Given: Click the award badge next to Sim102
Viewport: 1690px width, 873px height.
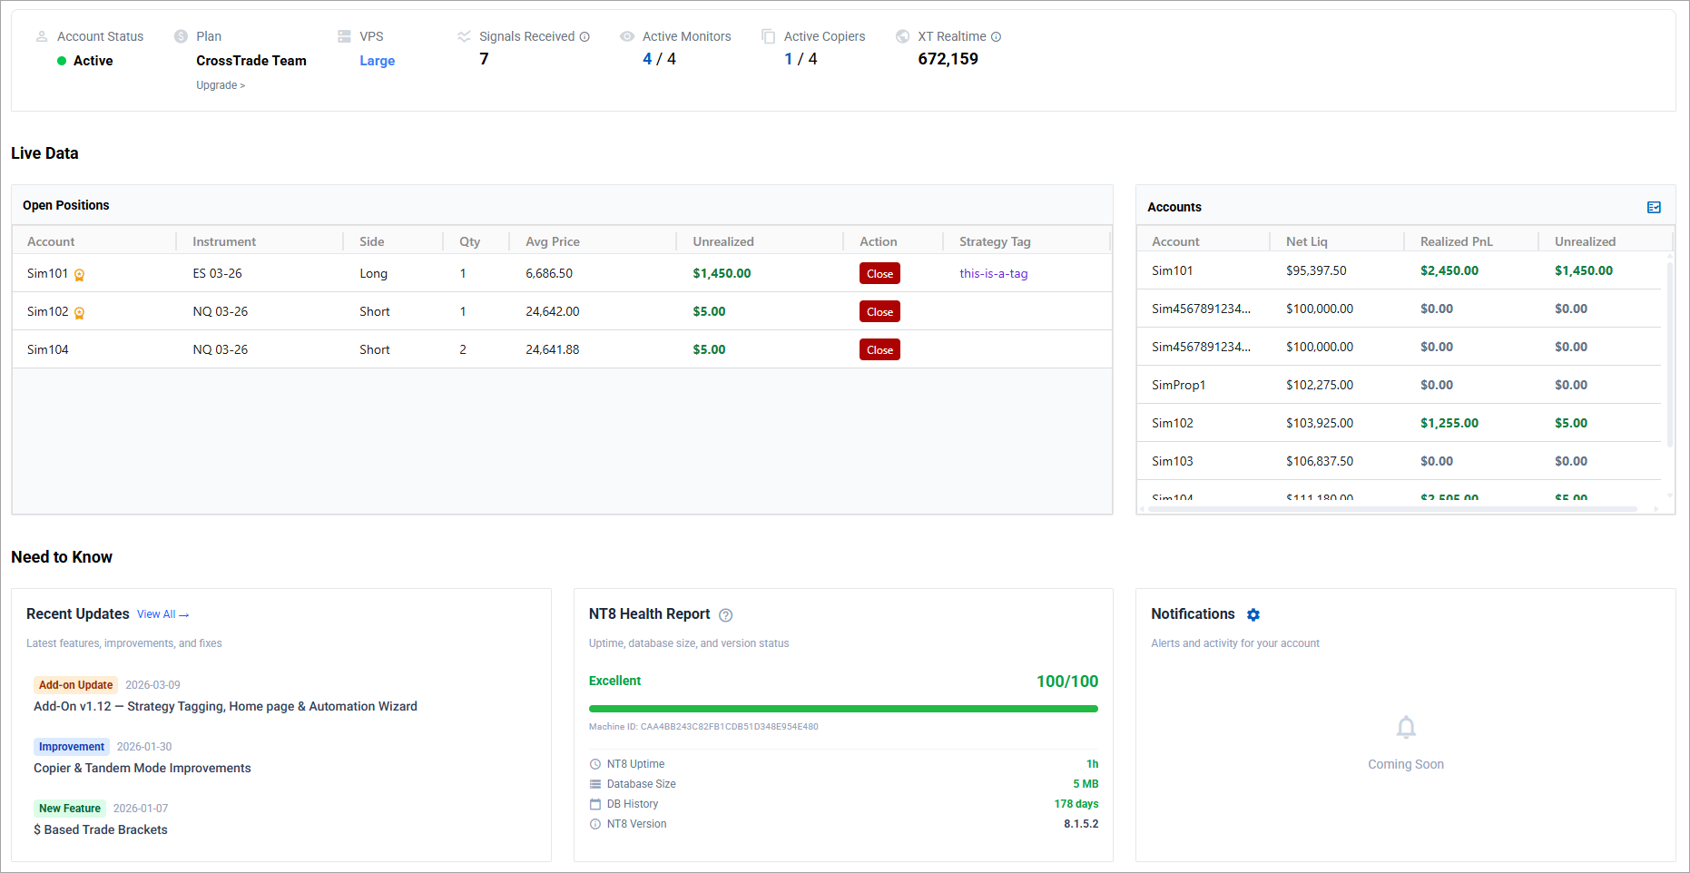Looking at the screenshot, I should [x=80, y=313].
